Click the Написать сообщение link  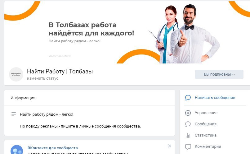click(x=215, y=98)
